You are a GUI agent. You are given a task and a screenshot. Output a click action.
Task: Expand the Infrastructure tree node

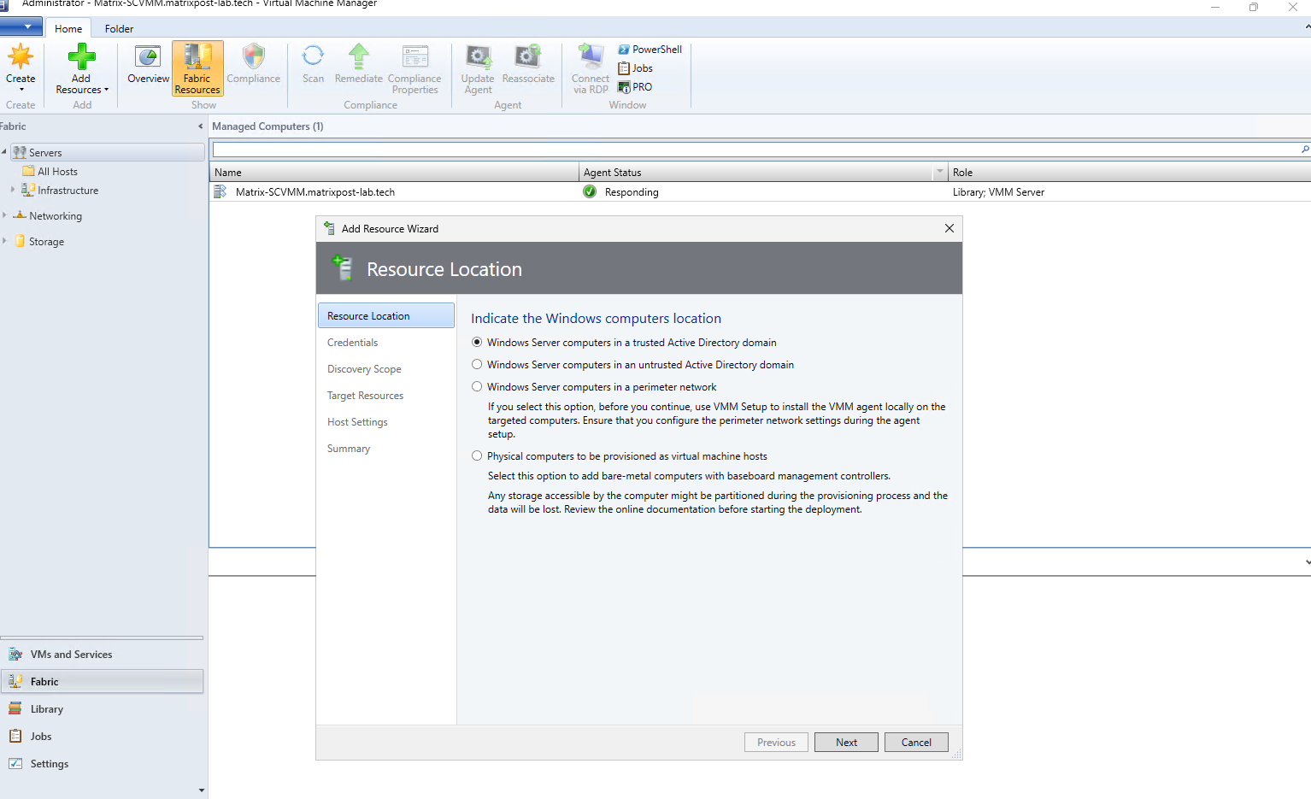point(12,190)
